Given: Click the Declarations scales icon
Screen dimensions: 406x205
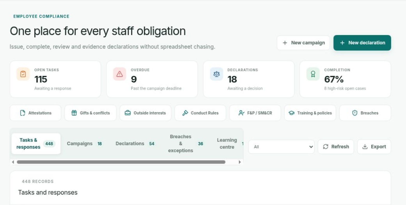Looking at the screenshot, I should coord(216,74).
